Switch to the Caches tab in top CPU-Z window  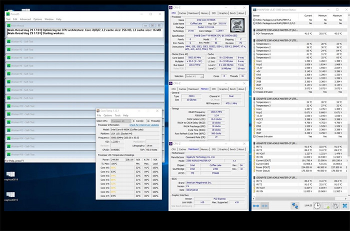183,13
